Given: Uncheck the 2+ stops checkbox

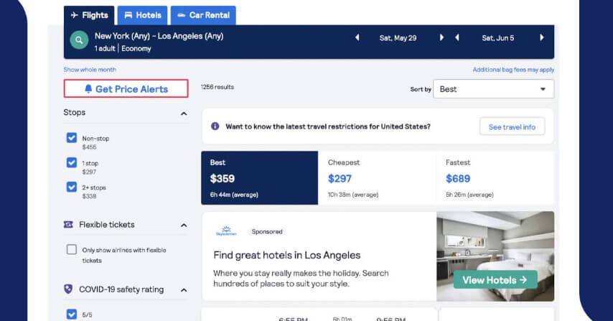Looking at the screenshot, I should click(72, 187).
